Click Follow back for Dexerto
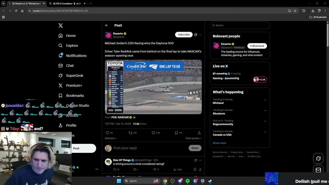The image size is (329, 185). [257, 46]
